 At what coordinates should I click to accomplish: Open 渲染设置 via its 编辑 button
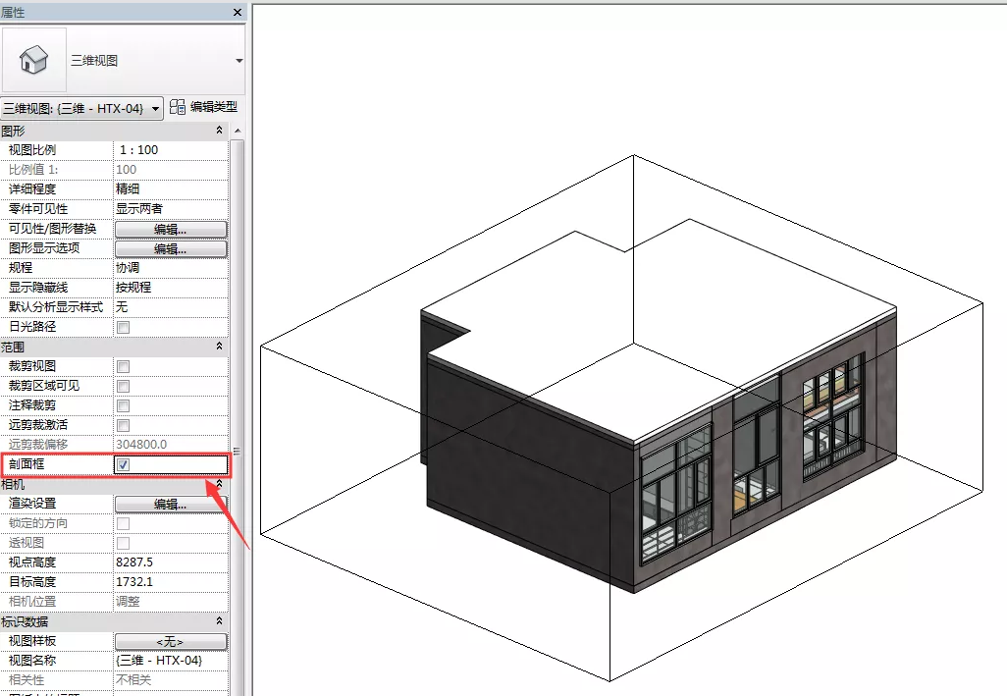(171, 504)
